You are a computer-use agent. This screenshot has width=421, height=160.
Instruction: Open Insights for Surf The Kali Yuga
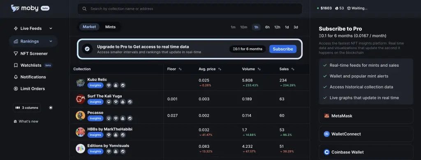(x=95, y=102)
